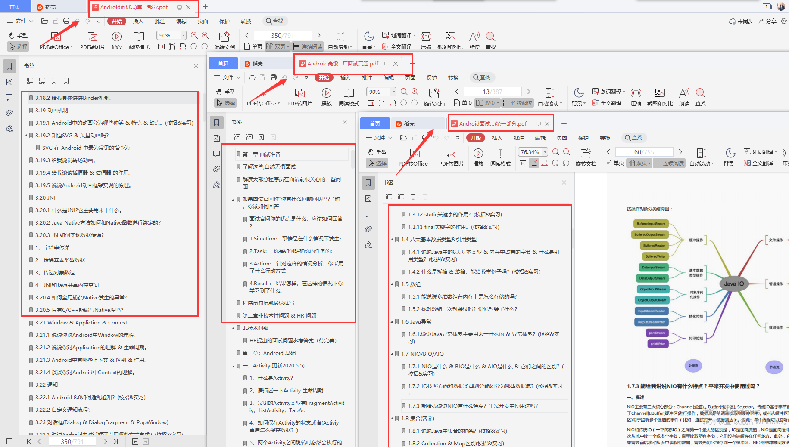This screenshot has height=447, width=789.
Task: Open 3.20.4 如何全局捕获Native发生的异常 bookmark
Action: [81, 297]
